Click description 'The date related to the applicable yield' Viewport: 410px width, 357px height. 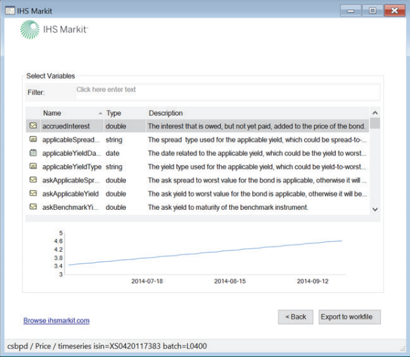(257, 153)
